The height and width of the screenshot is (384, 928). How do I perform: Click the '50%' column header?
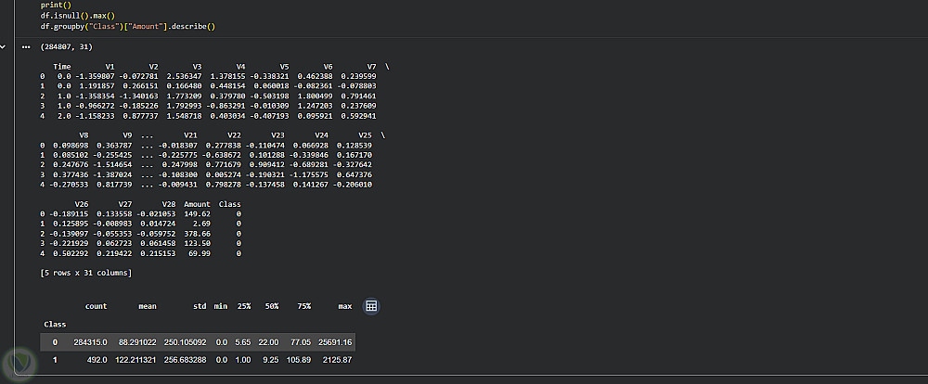coord(272,306)
